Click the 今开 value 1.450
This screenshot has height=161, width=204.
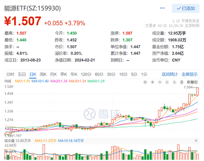coord(72,33)
